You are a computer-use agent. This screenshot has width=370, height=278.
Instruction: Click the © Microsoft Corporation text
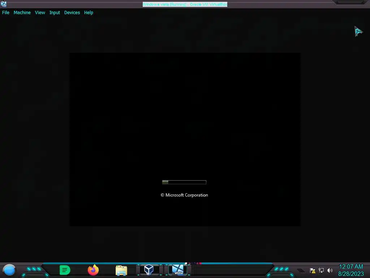coord(184,195)
